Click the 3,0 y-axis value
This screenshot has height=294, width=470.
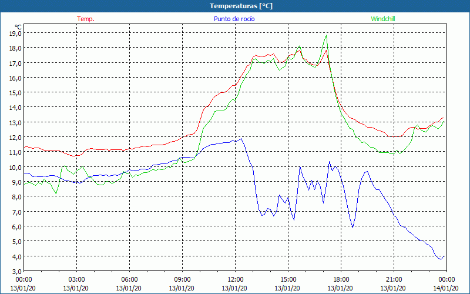pos(17,271)
